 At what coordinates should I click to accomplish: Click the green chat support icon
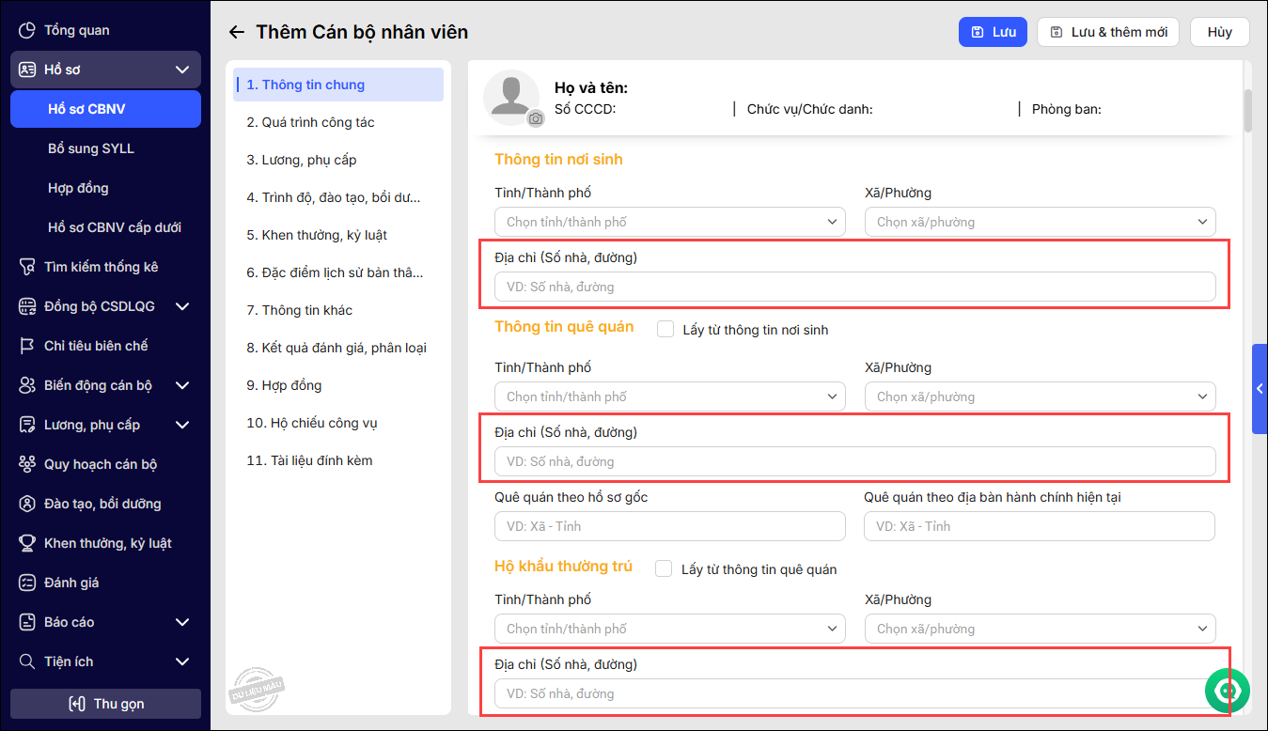(1228, 691)
